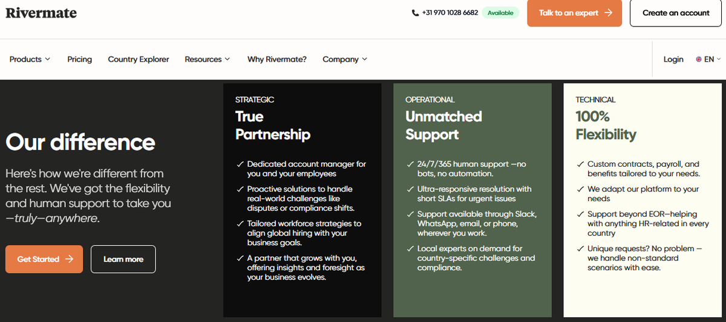Click the Login link

[x=673, y=59]
